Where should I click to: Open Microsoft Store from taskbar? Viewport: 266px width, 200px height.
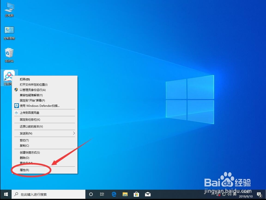click(136, 194)
